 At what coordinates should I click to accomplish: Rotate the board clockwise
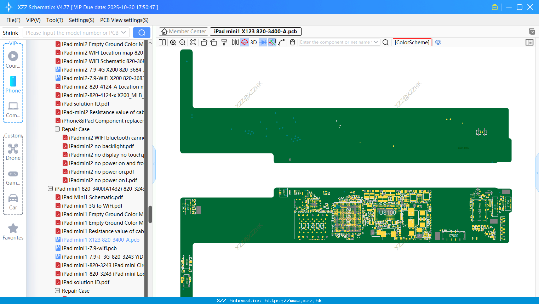[213, 43]
